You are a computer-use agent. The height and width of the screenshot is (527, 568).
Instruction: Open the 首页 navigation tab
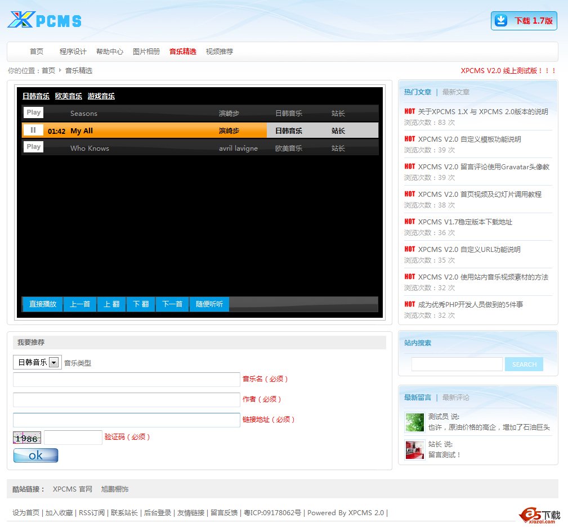(36, 51)
